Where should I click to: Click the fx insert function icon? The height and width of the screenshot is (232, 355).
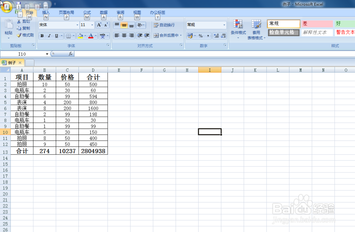coord(71,54)
